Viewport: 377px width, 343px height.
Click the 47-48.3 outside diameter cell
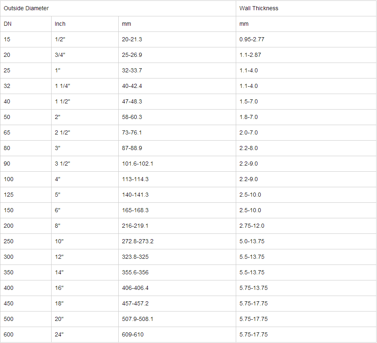[132, 101]
